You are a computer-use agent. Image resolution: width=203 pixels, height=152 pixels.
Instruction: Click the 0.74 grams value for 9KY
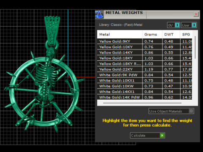149,41
